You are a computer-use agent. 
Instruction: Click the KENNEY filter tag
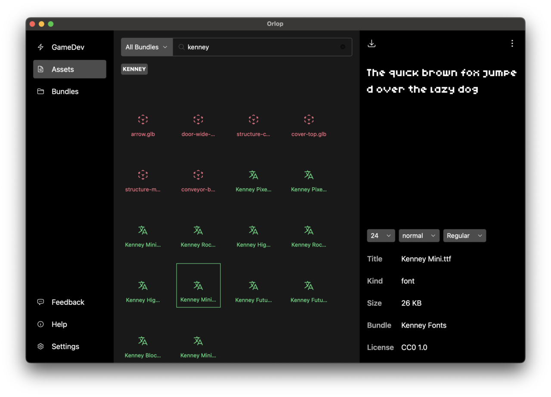pos(134,69)
